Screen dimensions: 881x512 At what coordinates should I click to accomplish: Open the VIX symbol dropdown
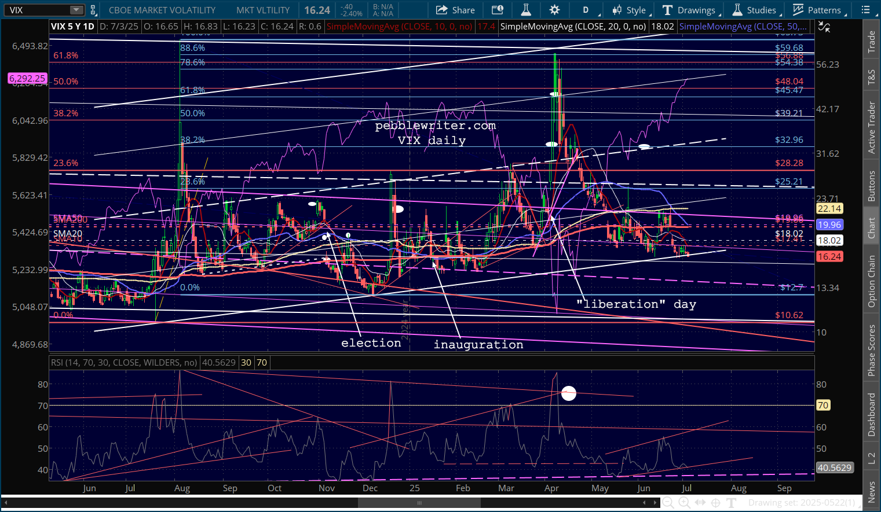[76, 10]
